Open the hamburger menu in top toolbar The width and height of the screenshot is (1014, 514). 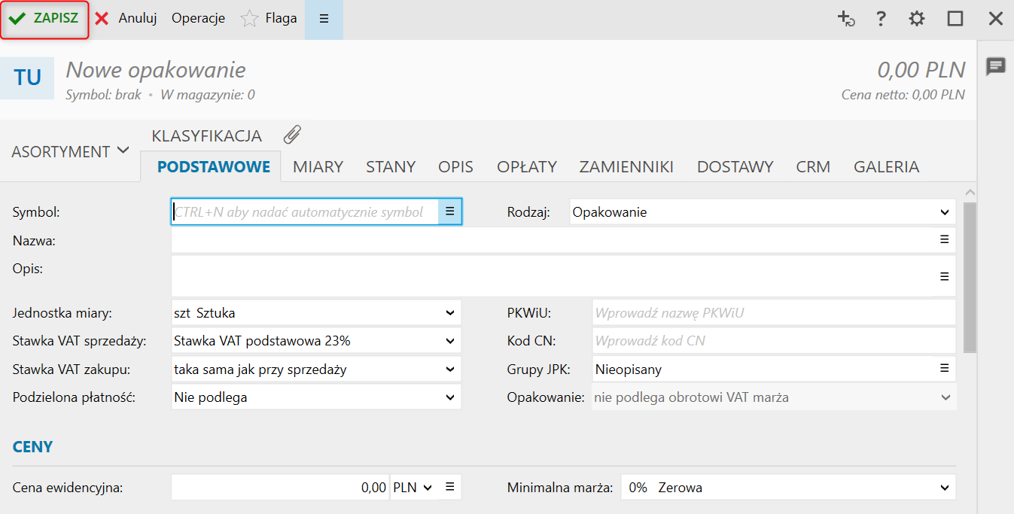click(x=324, y=19)
